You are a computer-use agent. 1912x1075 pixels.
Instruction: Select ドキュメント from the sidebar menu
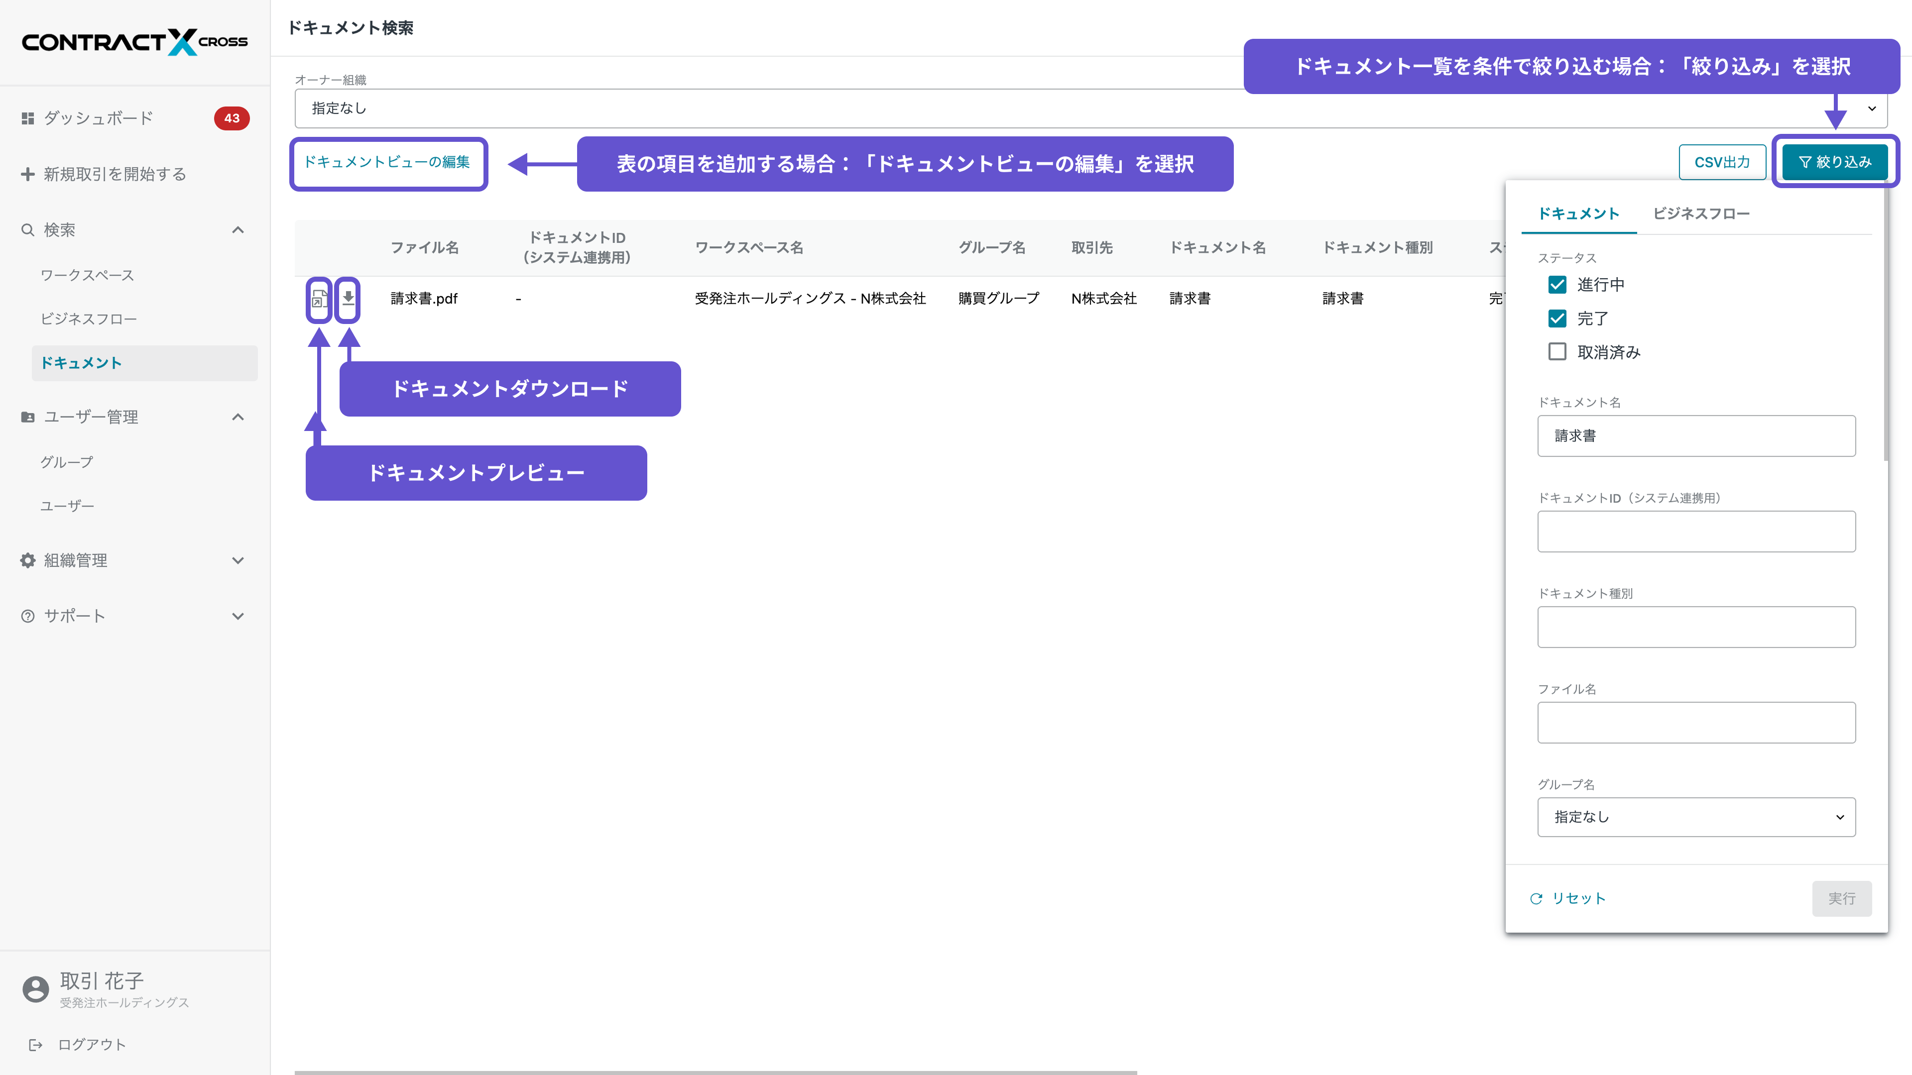(82, 363)
